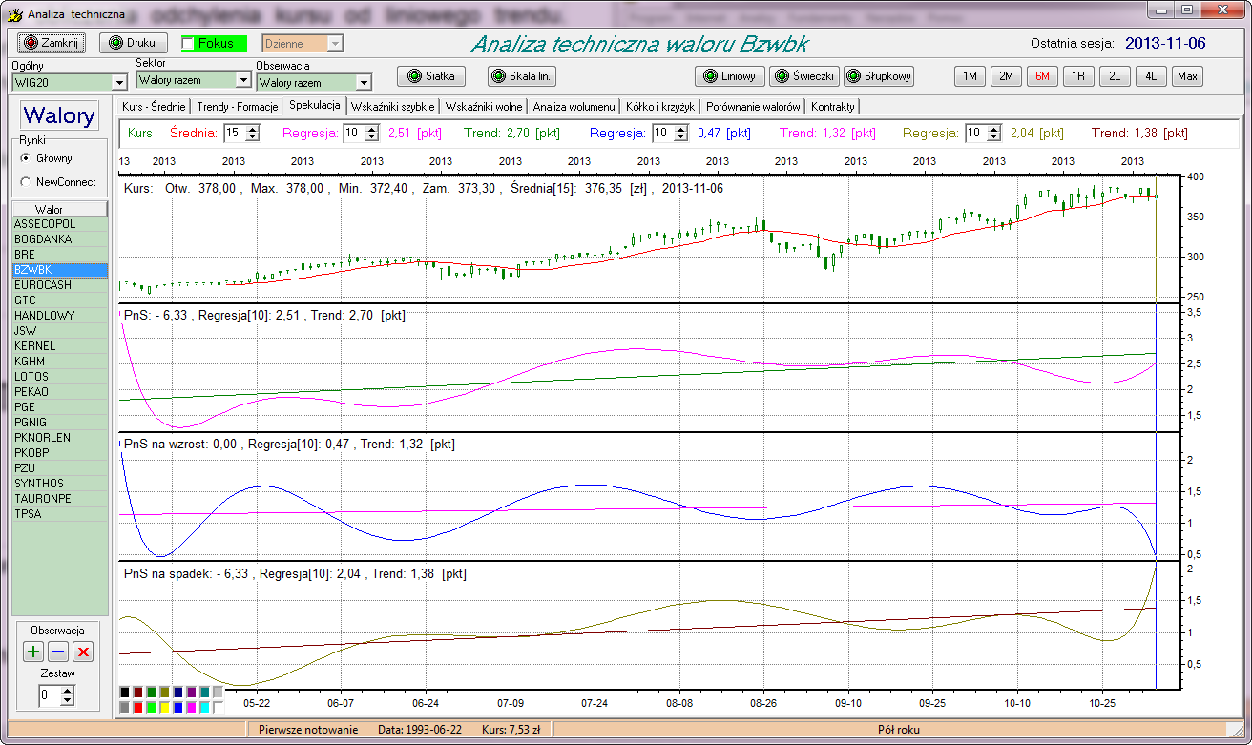The height and width of the screenshot is (745, 1252).
Task: Open the Kontrakty tab
Action: pyautogui.click(x=833, y=106)
